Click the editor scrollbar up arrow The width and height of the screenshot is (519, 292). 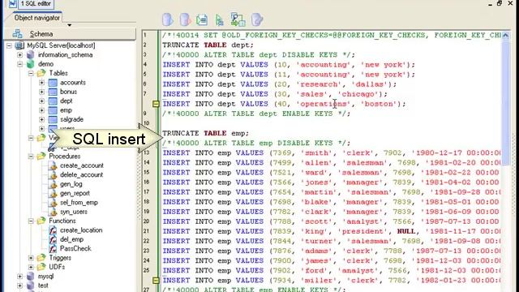tap(505, 36)
